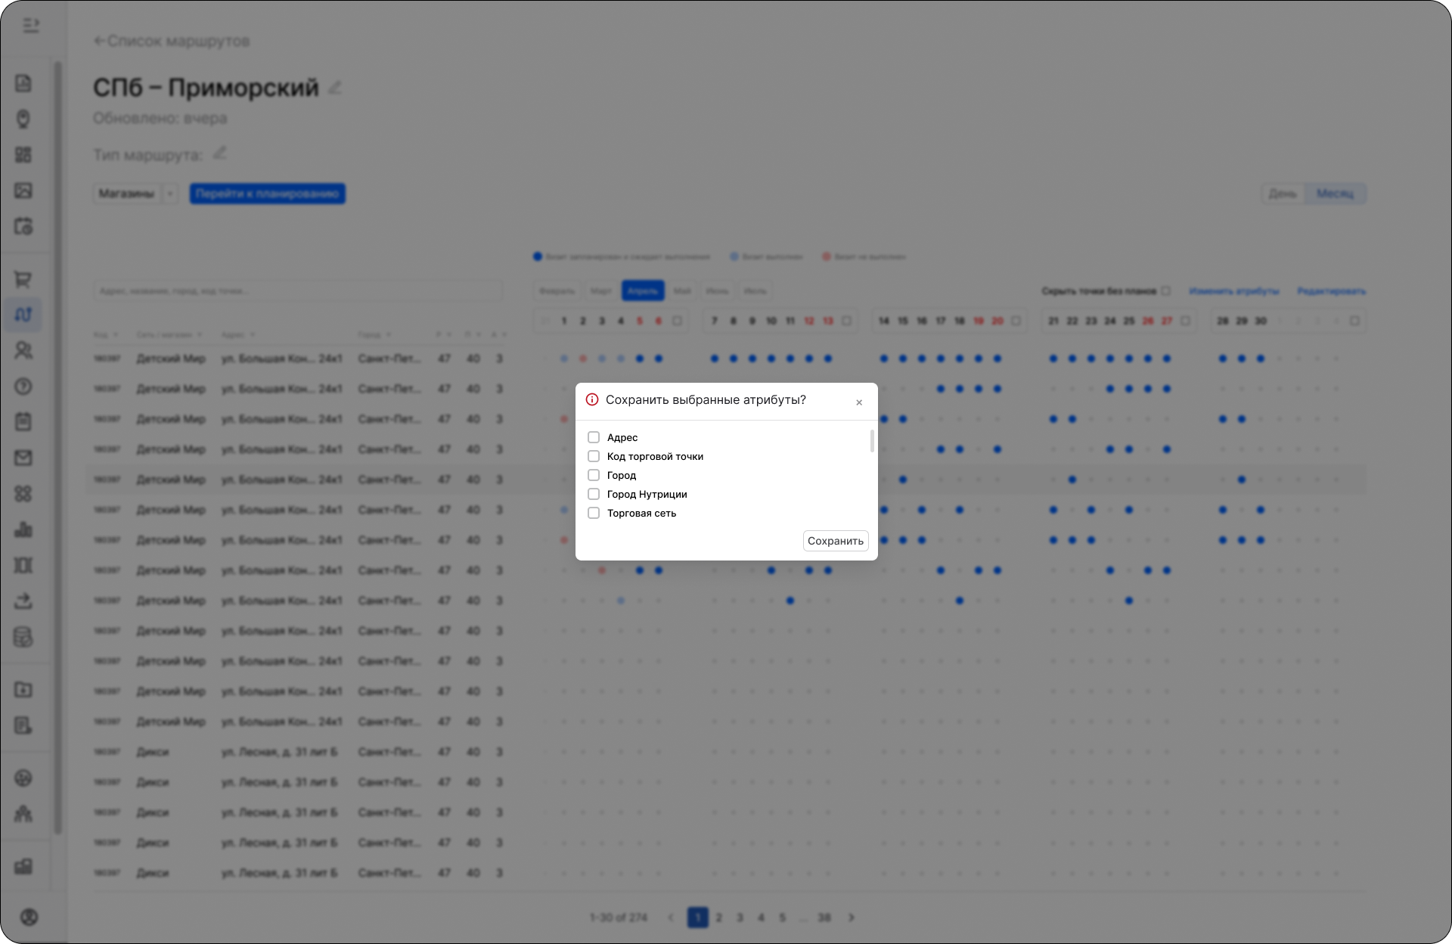Open the shopping cart sidebar icon
This screenshot has height=944, width=1452.
pos(23,279)
